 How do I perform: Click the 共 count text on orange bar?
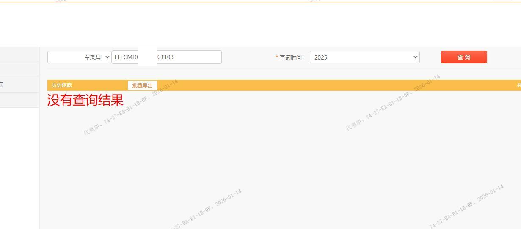[x=518, y=85]
